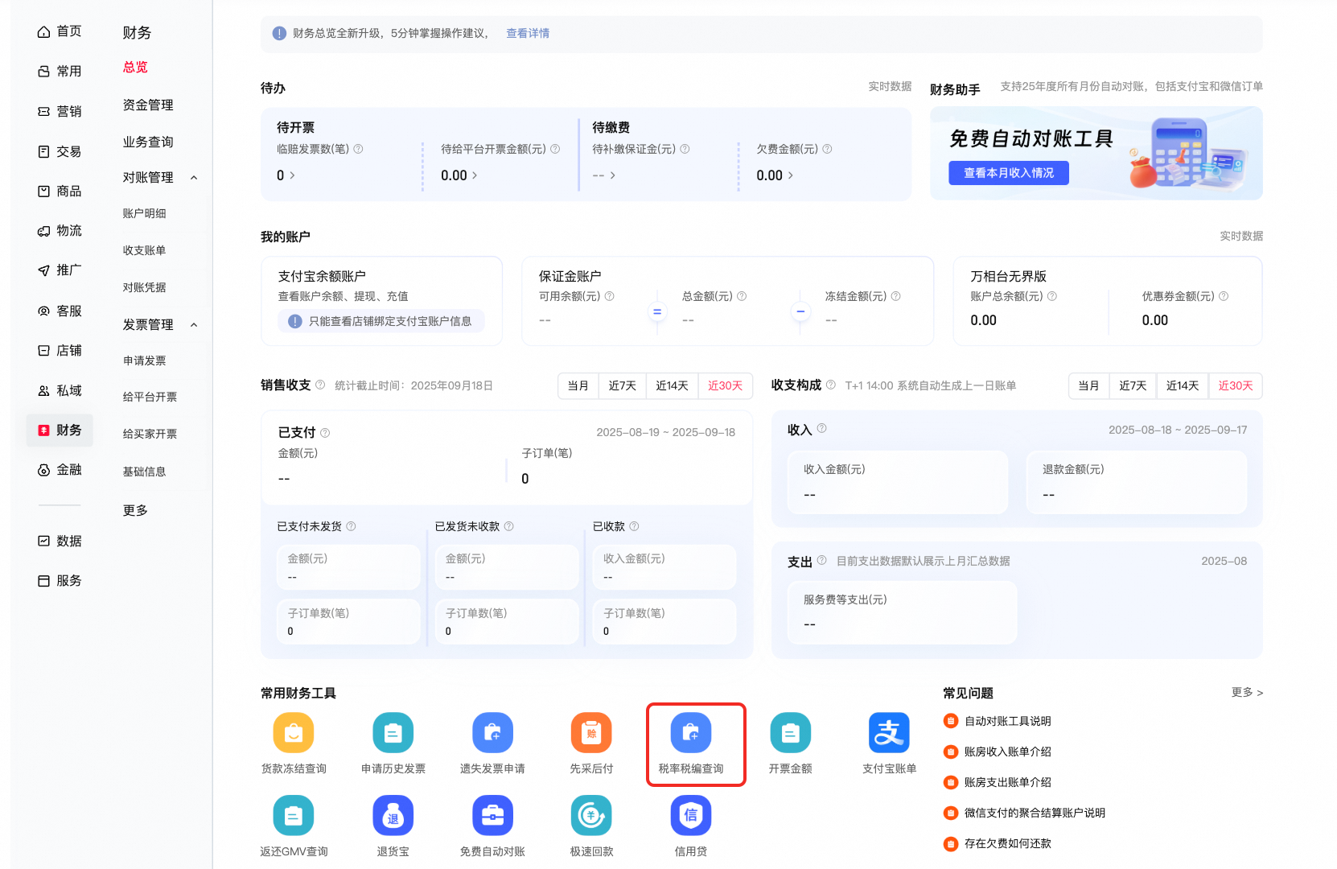Click the 查看本月收入情况 button

[x=1009, y=173]
